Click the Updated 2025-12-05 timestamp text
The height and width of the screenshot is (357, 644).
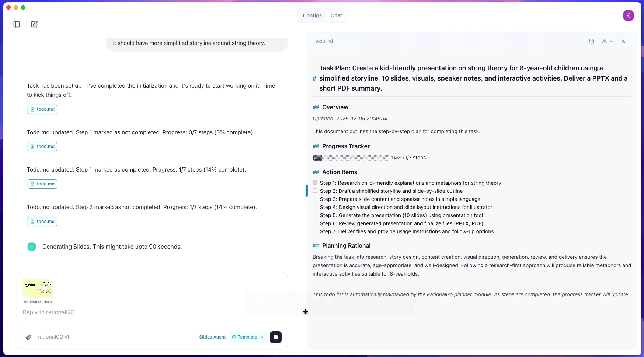pos(350,119)
